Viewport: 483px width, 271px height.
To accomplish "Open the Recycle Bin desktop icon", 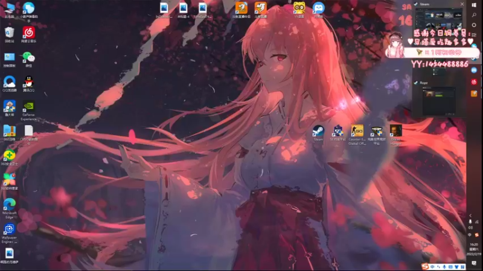I will [x=10, y=34].
